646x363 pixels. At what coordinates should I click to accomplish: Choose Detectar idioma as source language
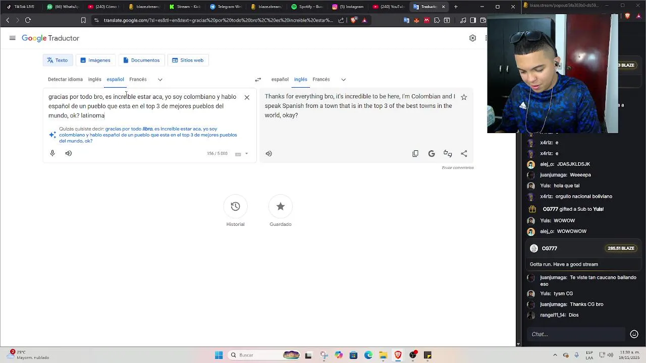pos(65,80)
